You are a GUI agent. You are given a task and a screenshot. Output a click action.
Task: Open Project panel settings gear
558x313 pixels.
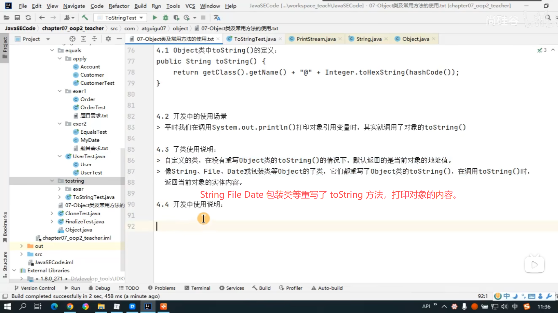(x=108, y=39)
